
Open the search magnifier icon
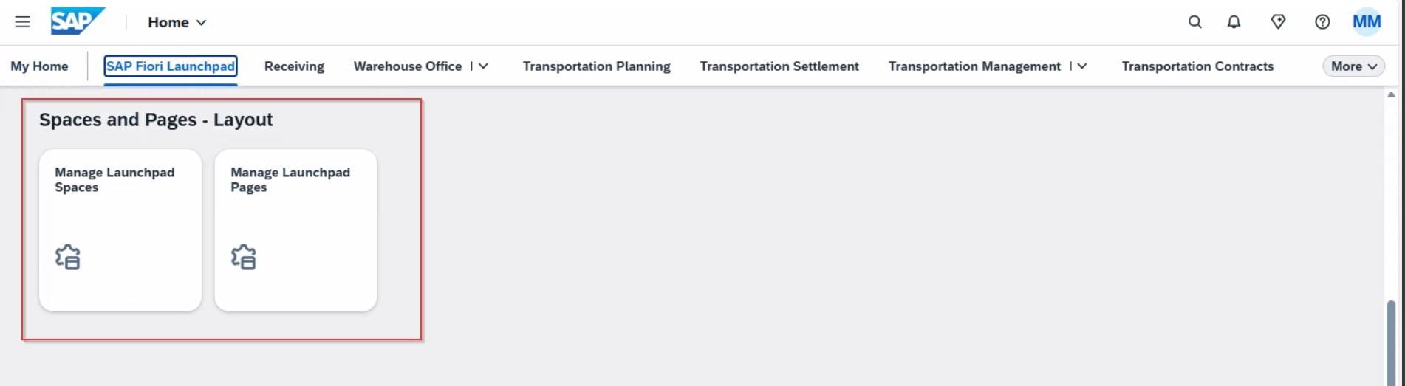pos(1194,22)
